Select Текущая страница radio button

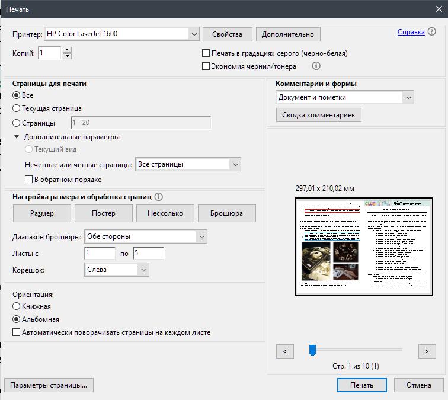[x=17, y=108]
